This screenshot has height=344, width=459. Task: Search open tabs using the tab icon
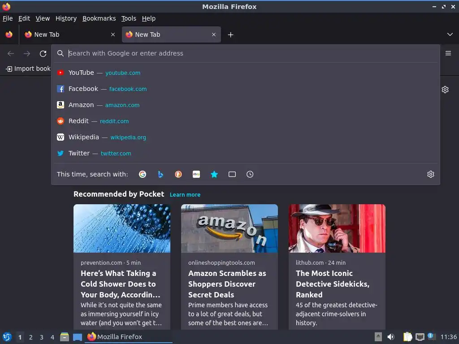232,174
